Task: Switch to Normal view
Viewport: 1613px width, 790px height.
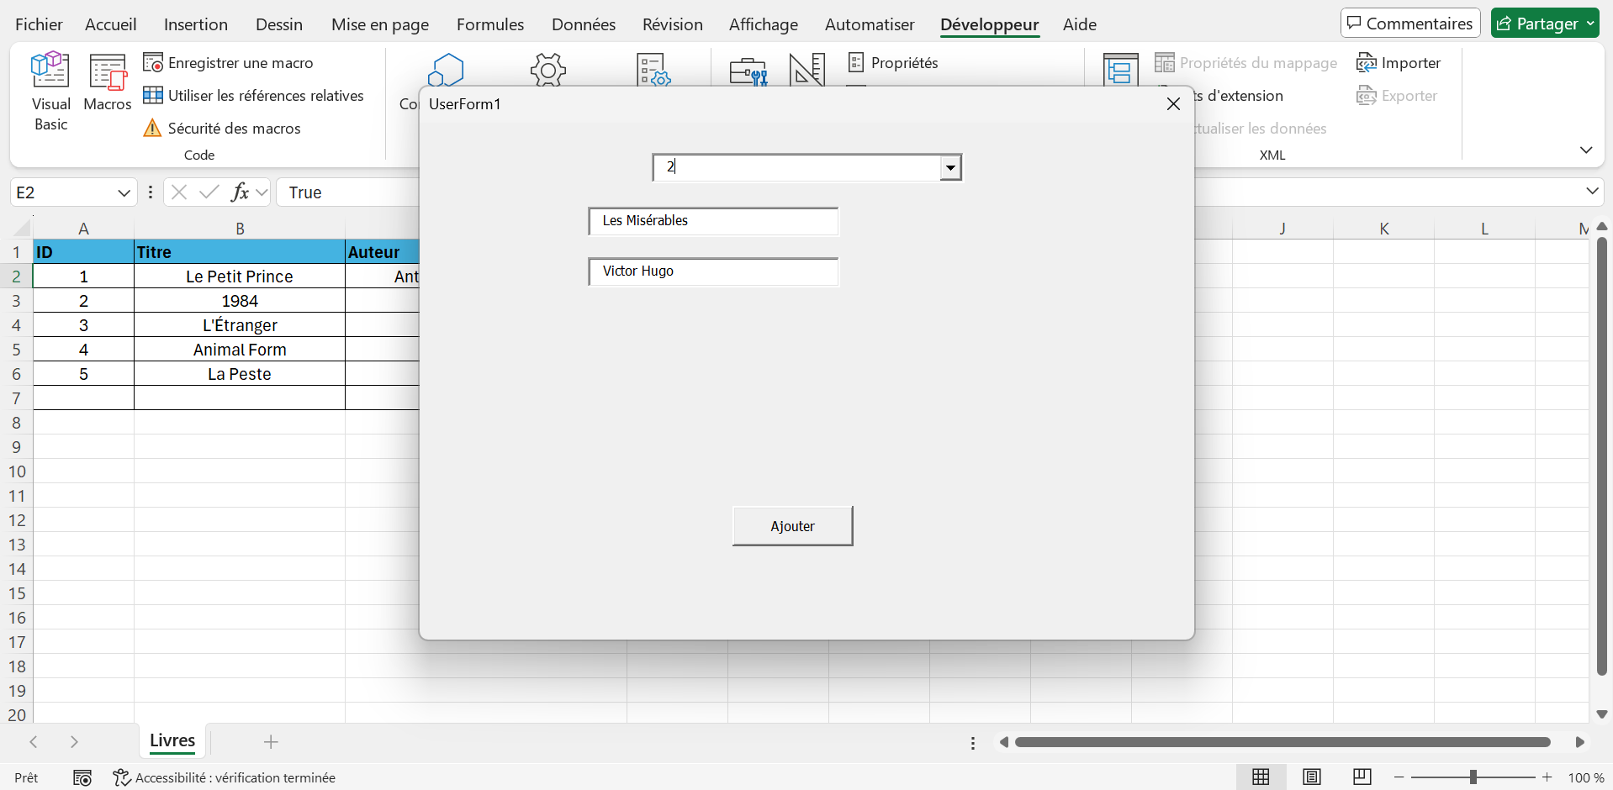Action: (1261, 777)
